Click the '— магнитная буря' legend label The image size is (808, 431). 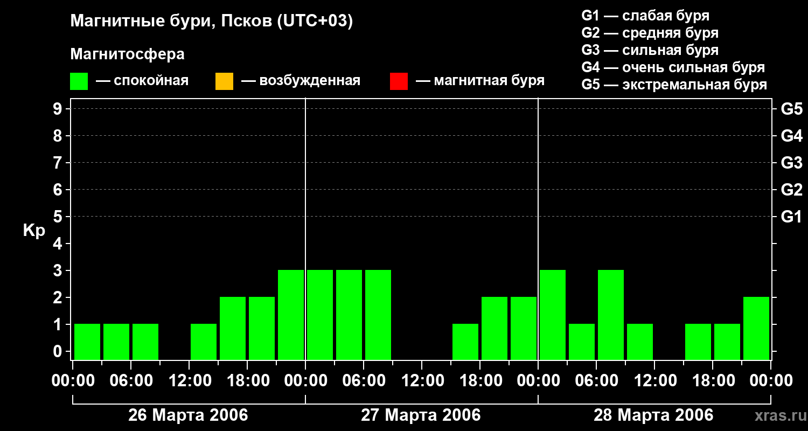(480, 81)
